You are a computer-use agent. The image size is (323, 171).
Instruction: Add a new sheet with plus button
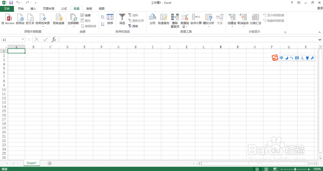coord(49,163)
